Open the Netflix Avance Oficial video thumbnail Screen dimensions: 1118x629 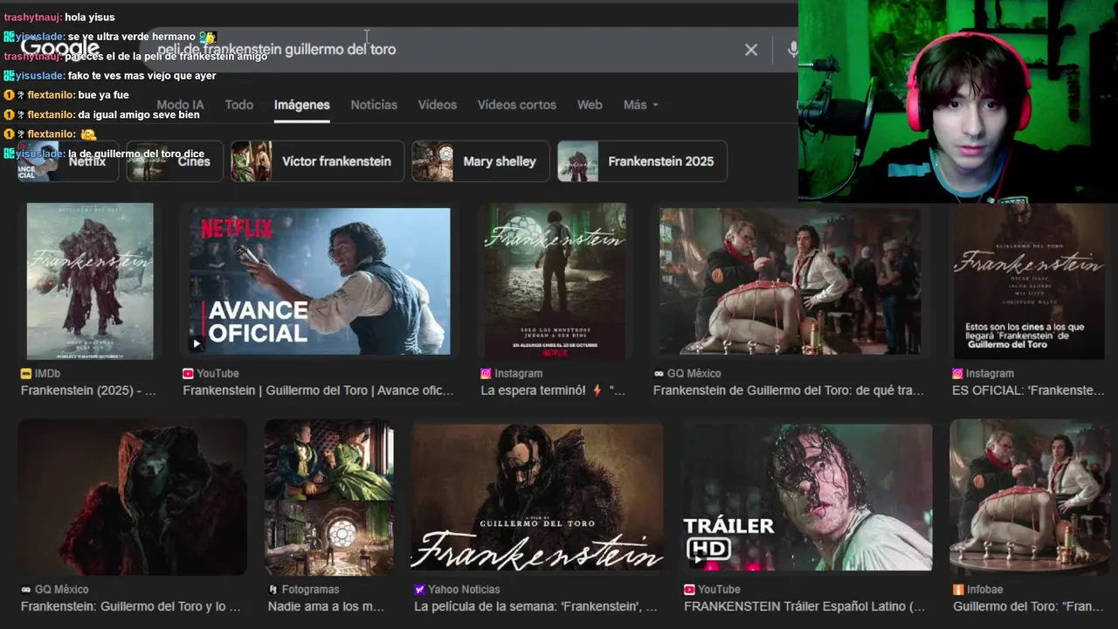pyautogui.click(x=319, y=280)
